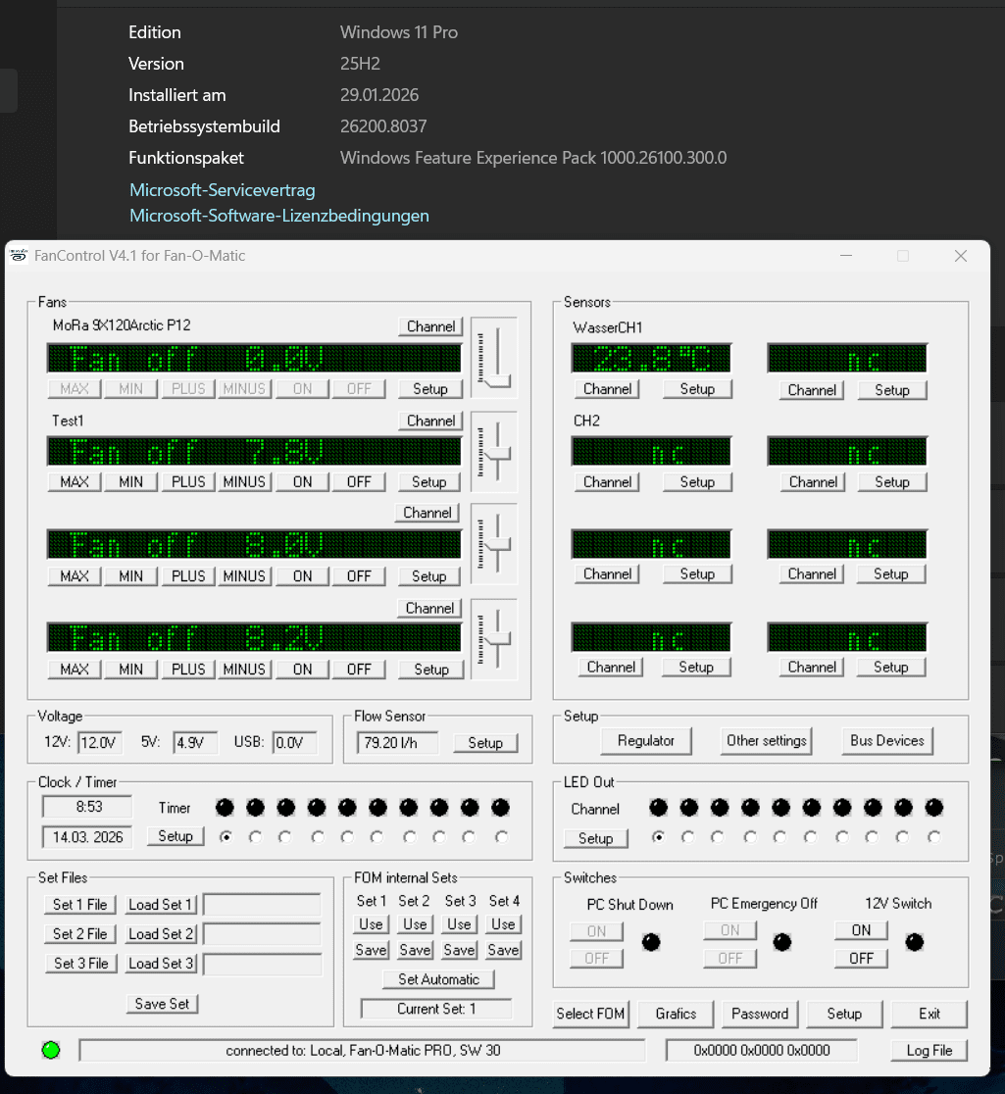Select the first LED Out radio button
Image resolution: width=1005 pixels, height=1094 pixels.
click(x=658, y=836)
